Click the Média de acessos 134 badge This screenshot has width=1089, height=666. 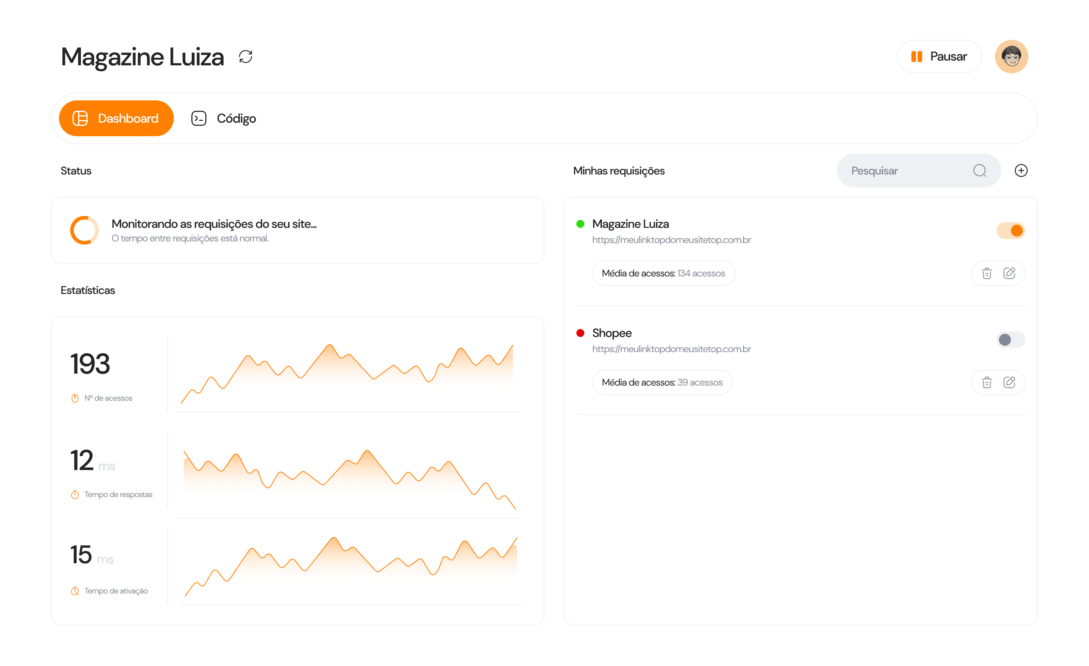(663, 273)
